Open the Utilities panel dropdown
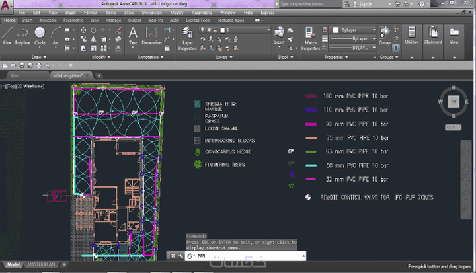 point(412,58)
